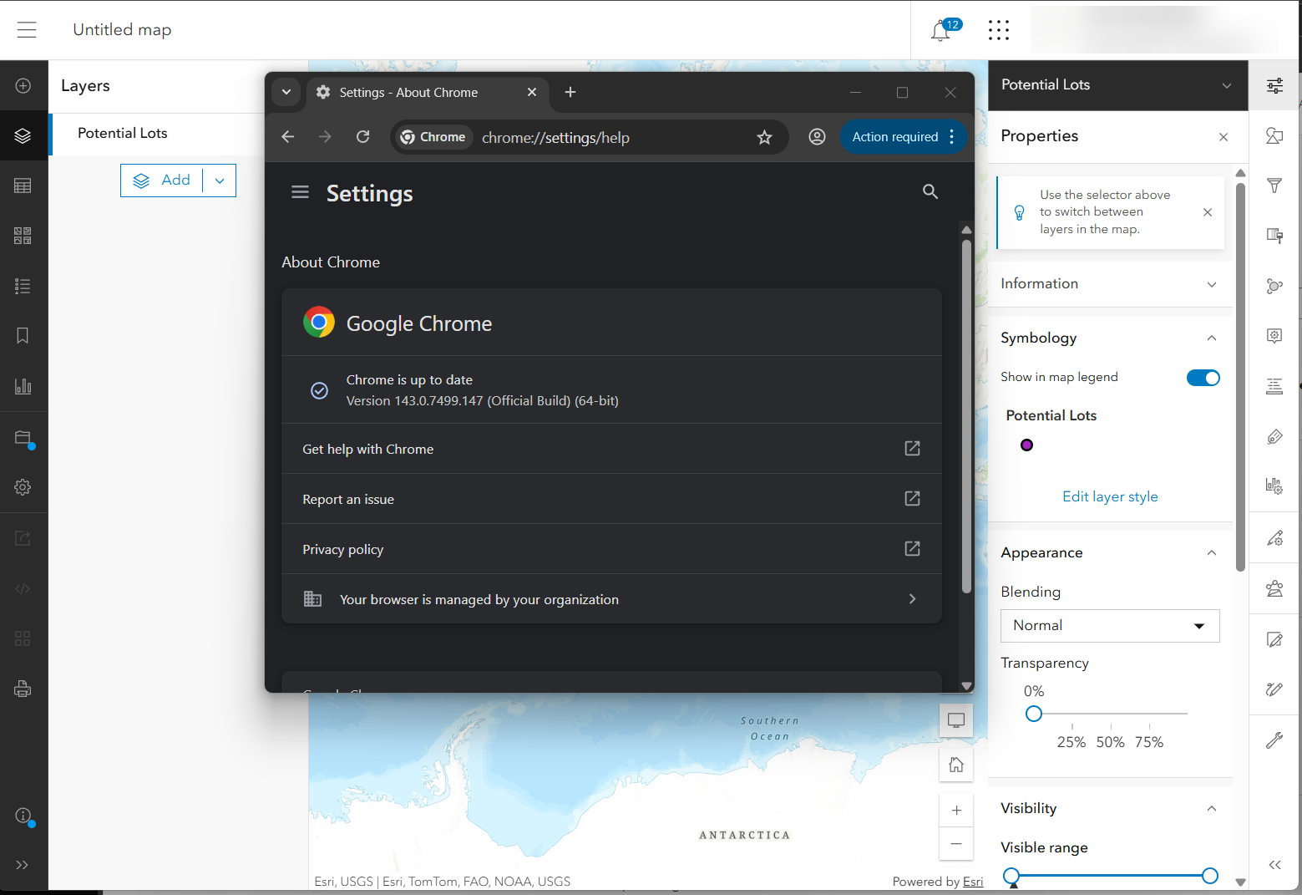Viewport: 1302px width, 895px height.
Task: Toggle Show in map legend switch
Action: coord(1203,378)
